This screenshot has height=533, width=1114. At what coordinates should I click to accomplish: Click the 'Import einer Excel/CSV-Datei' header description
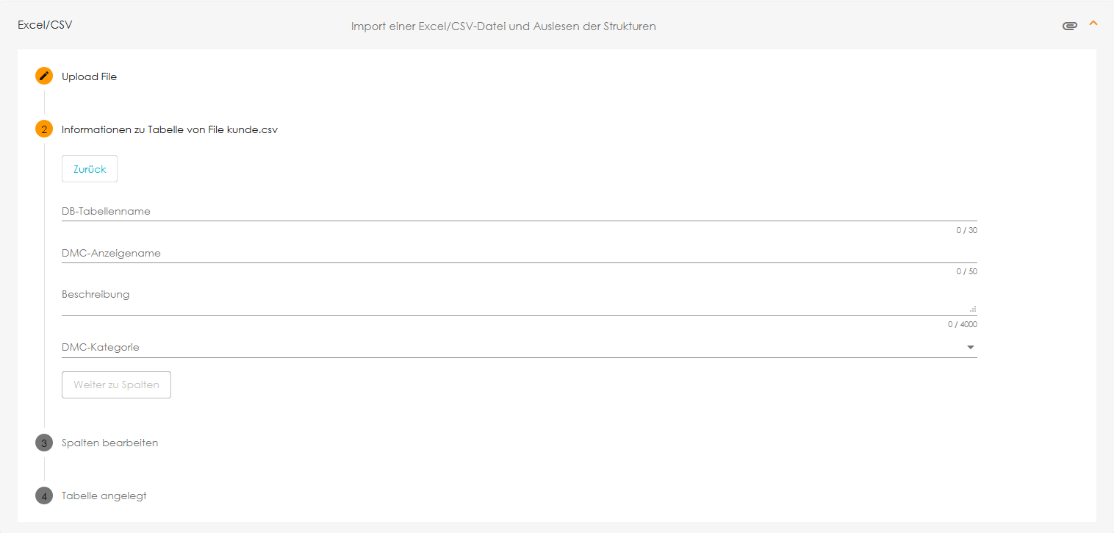(x=503, y=26)
